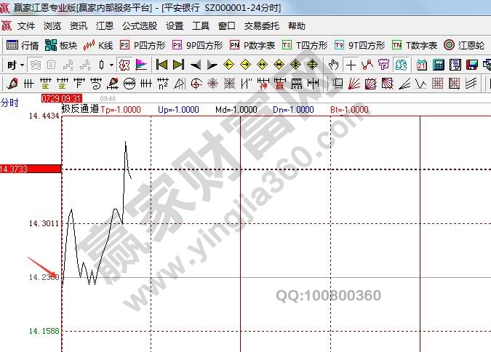491x352 pixels.
Task: Select the polyline drawing tool
Action: tap(367, 65)
